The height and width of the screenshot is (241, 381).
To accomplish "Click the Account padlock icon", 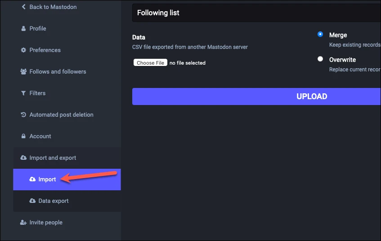I will (23, 136).
